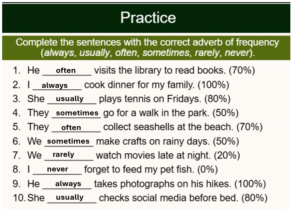Select the "usually" blank in sentence 10
Image resolution: width=295 pixels, height=209 pixels.
pos(70,197)
